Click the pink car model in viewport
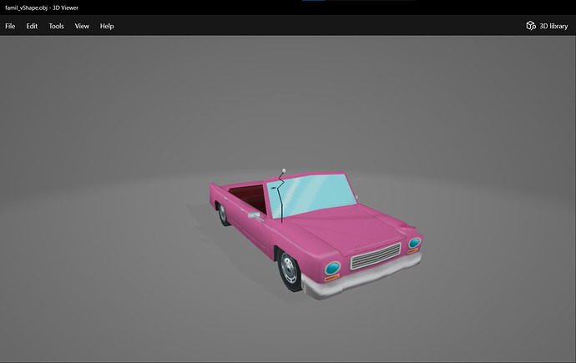 coord(316,234)
